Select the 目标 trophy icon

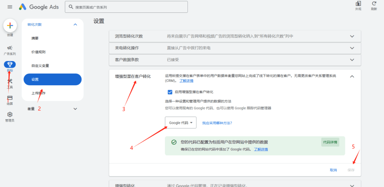tap(10, 64)
